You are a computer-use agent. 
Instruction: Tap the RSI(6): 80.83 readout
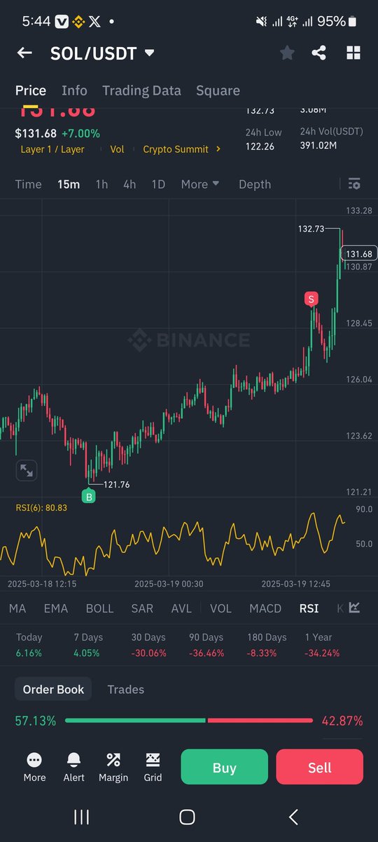[41, 507]
